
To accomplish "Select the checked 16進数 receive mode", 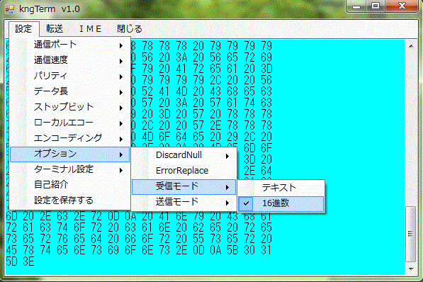I will 281,204.
